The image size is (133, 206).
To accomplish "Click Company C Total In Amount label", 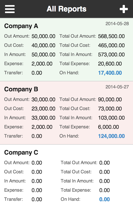I will (77, 181).
